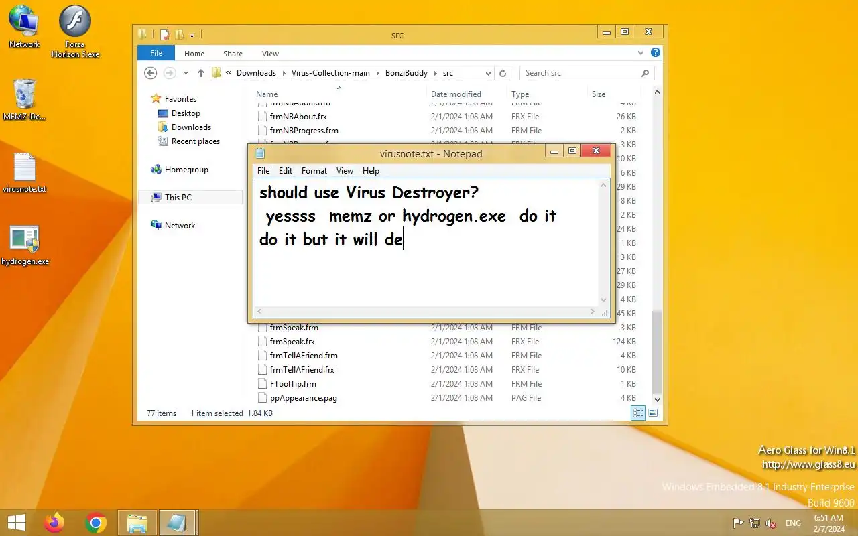Open Notepad's Format menu
858x536 pixels.
click(314, 171)
